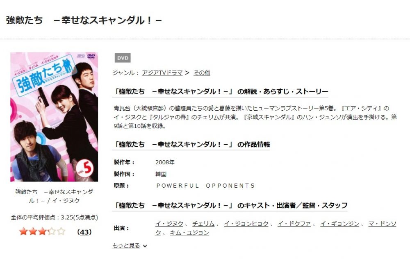
Task: Open the その他 subgenre link
Action: [x=202, y=73]
